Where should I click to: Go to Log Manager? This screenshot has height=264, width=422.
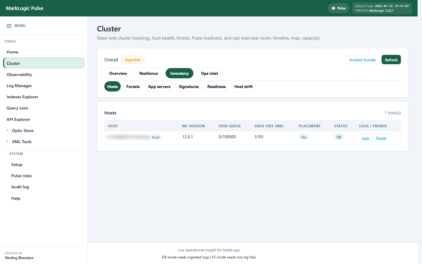(x=44, y=86)
